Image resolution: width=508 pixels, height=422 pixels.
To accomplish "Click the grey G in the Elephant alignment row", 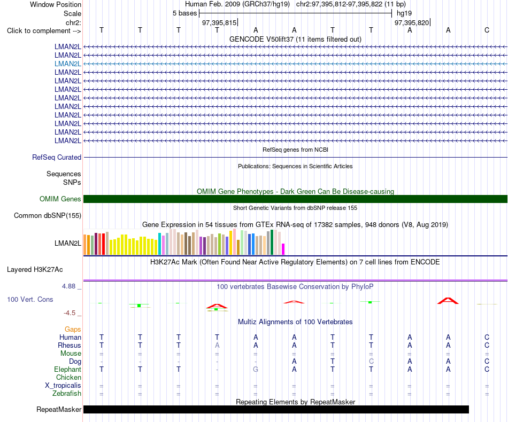I will [x=256, y=370].
